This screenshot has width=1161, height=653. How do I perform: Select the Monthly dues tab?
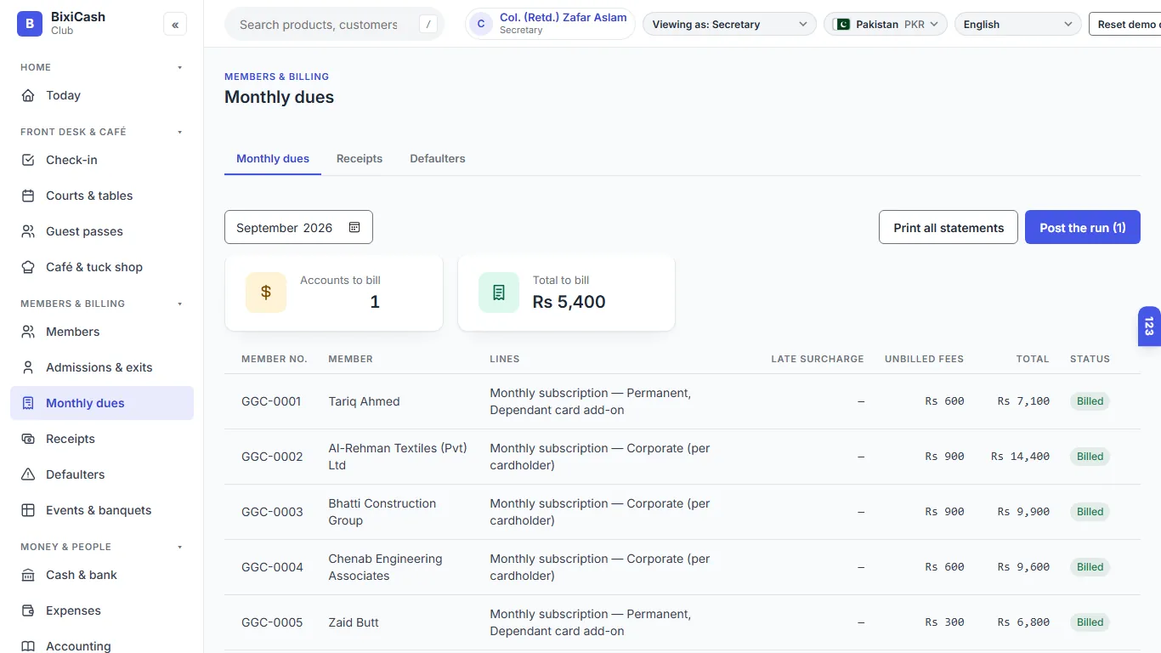[x=273, y=159]
